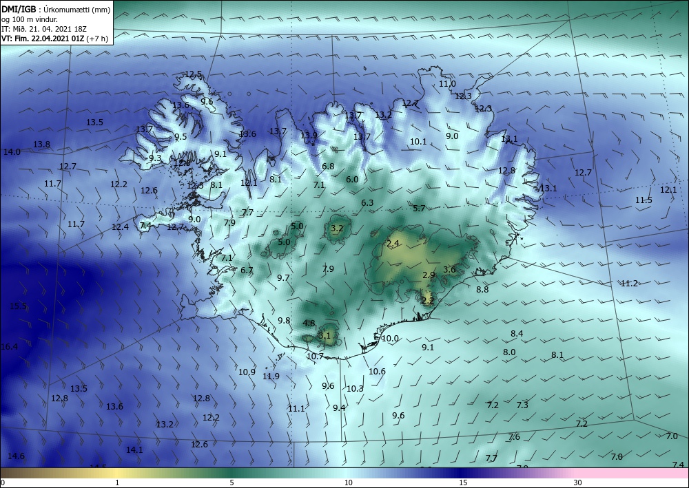This screenshot has width=689, height=488.
Task: Click the 16.4 value on the map
Action: click(x=9, y=347)
